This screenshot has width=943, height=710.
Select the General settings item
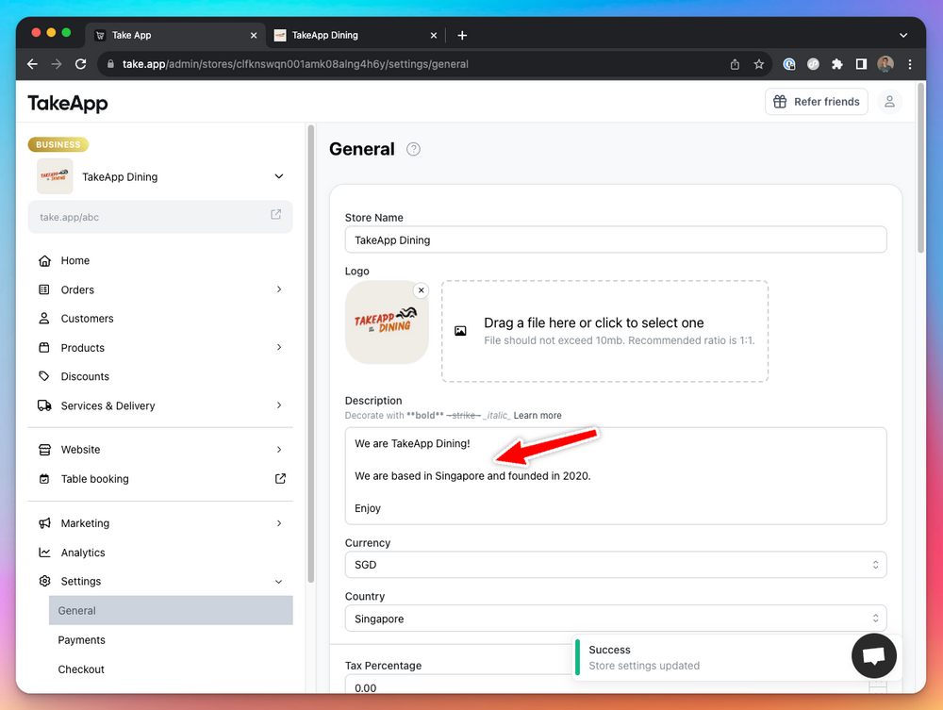click(x=171, y=610)
